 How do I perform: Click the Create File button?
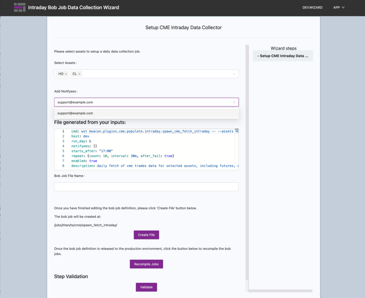146,235
